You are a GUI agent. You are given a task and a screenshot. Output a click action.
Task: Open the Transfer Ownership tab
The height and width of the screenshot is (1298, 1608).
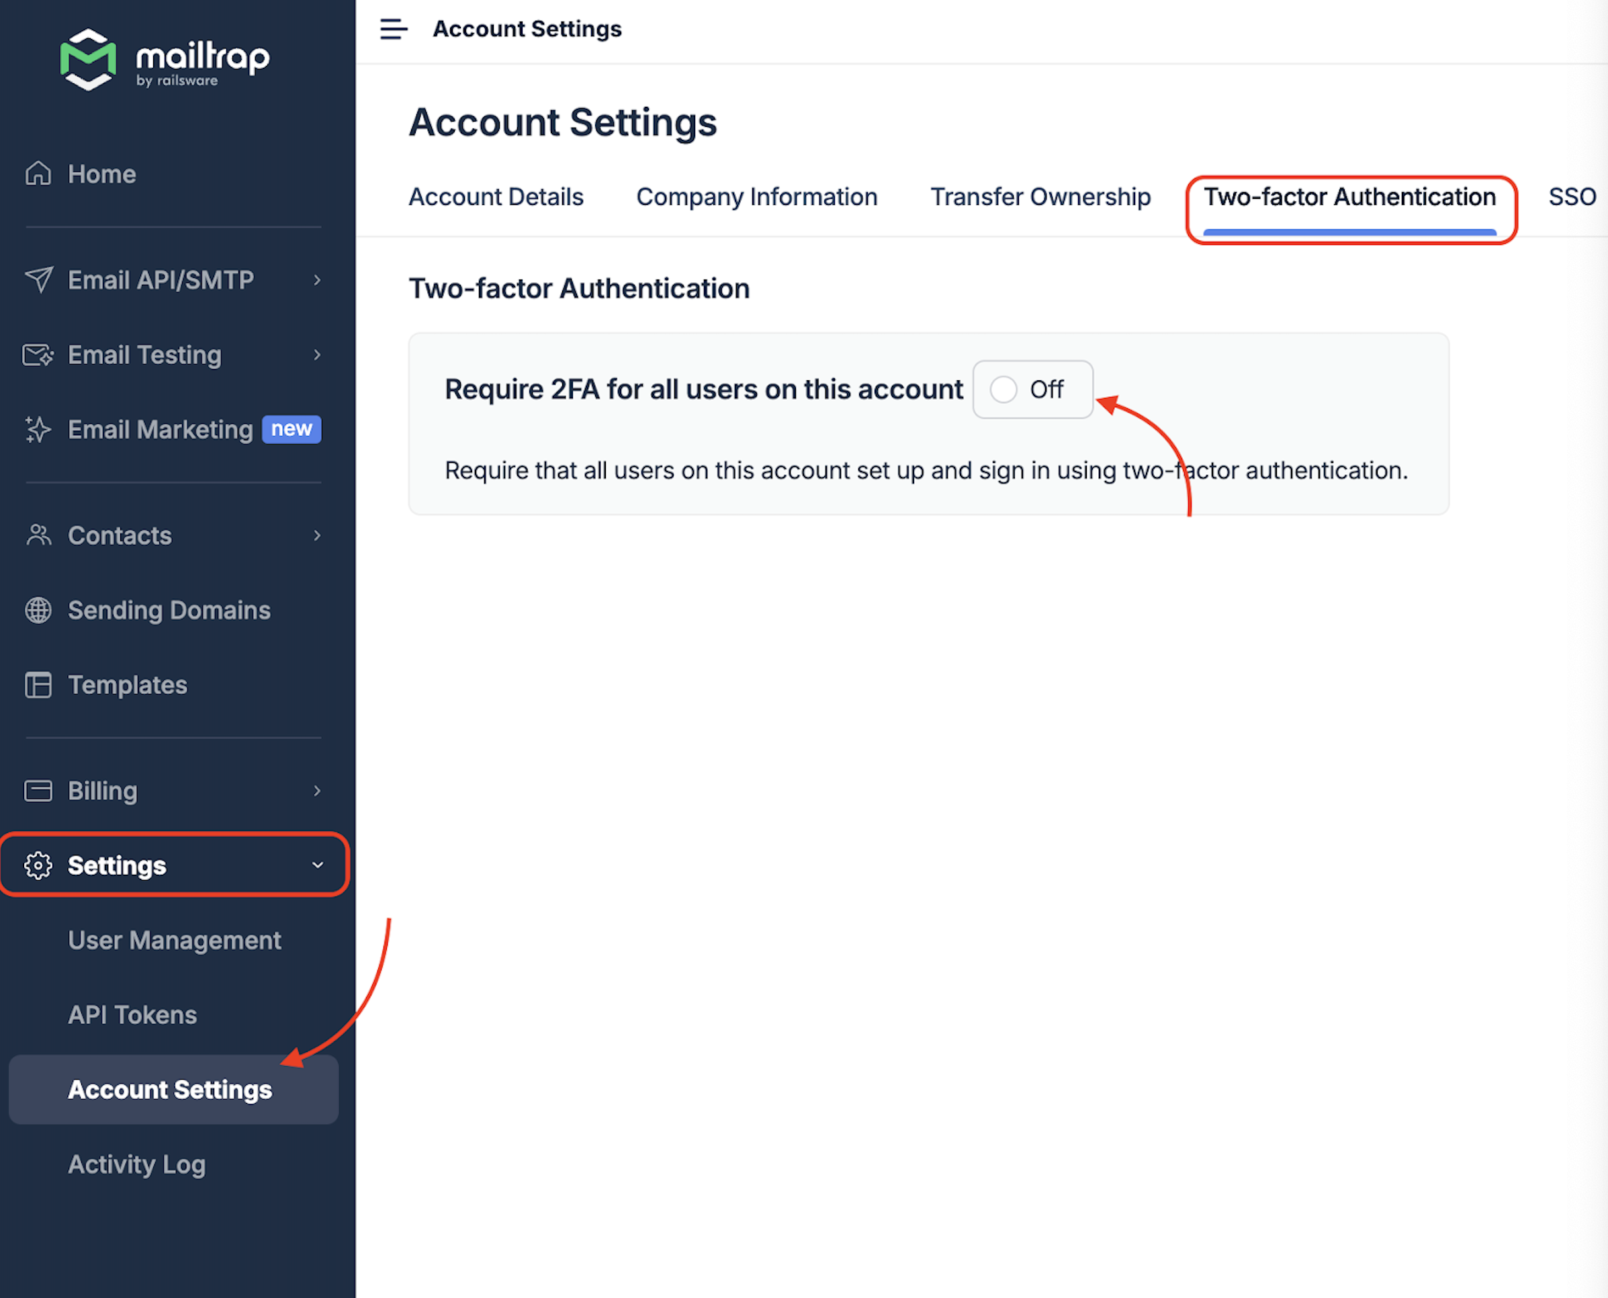[x=1040, y=197]
